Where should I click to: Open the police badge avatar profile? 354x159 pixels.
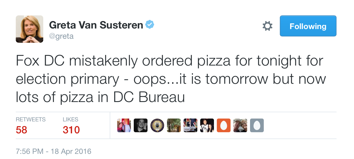(157, 125)
